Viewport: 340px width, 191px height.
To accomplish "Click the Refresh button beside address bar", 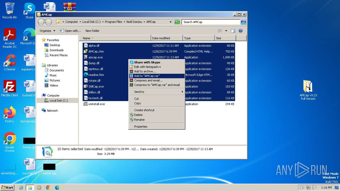I will pyautogui.click(x=177, y=22).
